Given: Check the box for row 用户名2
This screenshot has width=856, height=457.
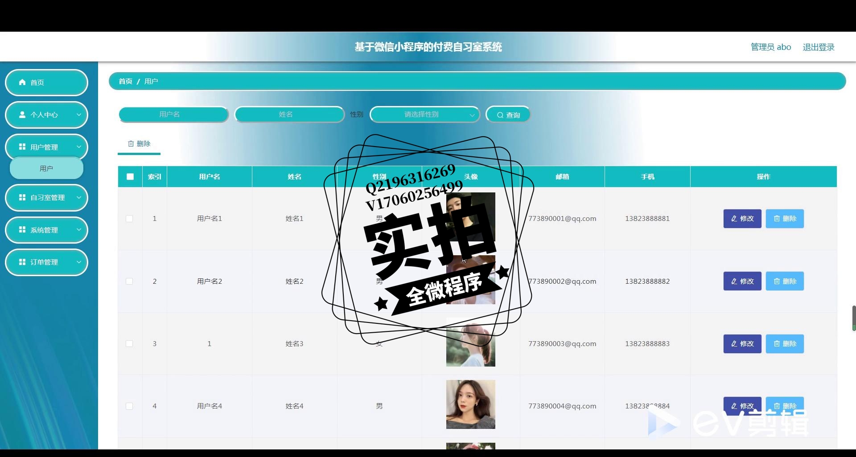Looking at the screenshot, I should tap(129, 282).
